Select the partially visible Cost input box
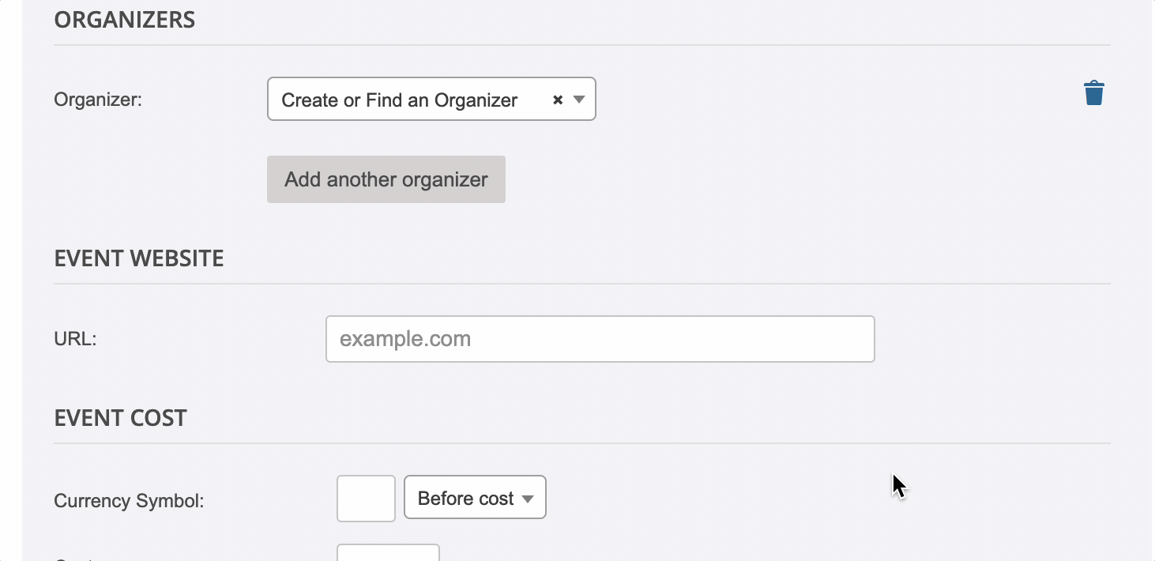This screenshot has width=1155, height=561. tap(388, 552)
